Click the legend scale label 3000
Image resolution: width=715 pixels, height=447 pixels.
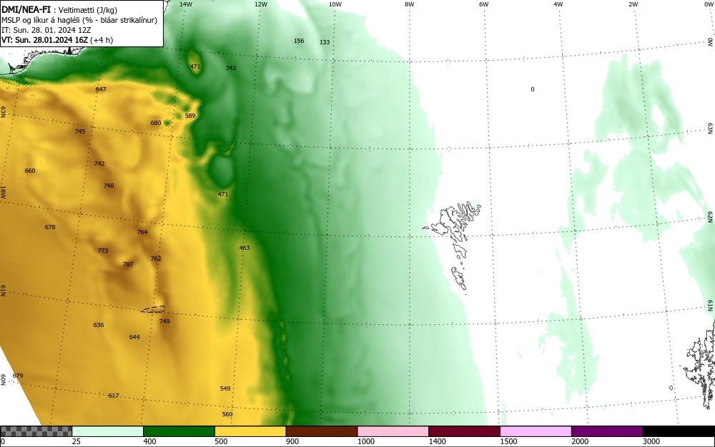click(x=651, y=441)
